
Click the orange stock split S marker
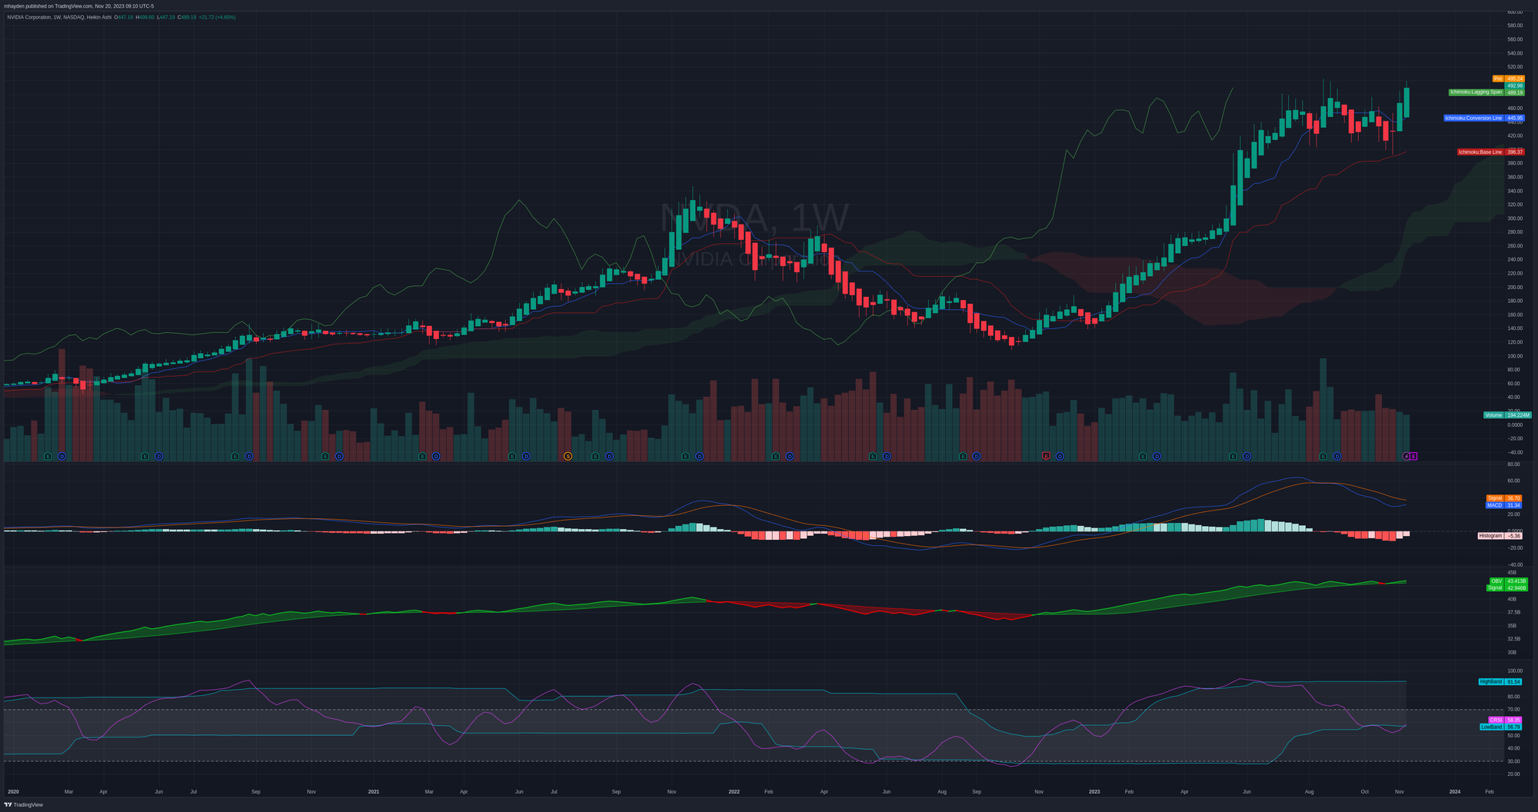[x=568, y=456]
